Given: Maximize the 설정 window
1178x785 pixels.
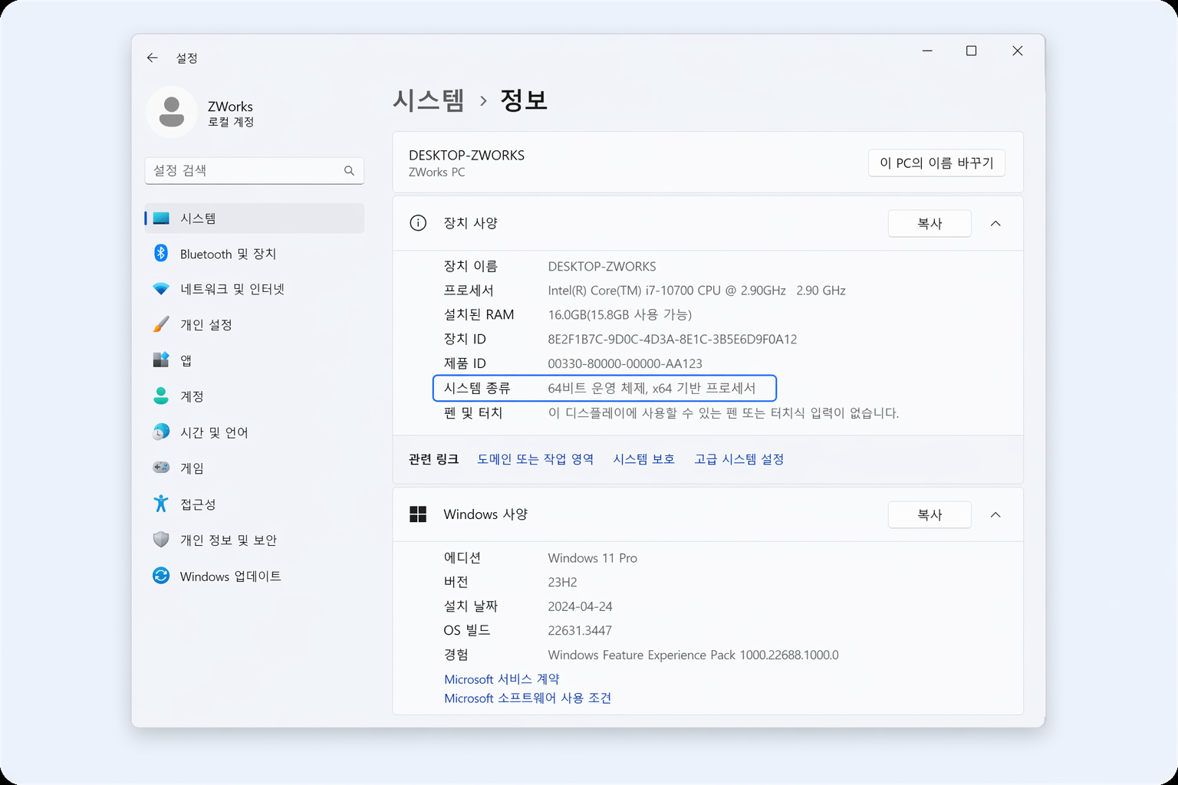Looking at the screenshot, I should click(x=971, y=51).
